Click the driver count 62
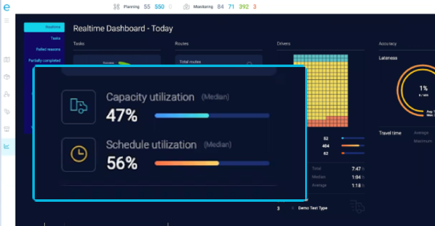Viewport: 435px width, 226px height. click(326, 153)
